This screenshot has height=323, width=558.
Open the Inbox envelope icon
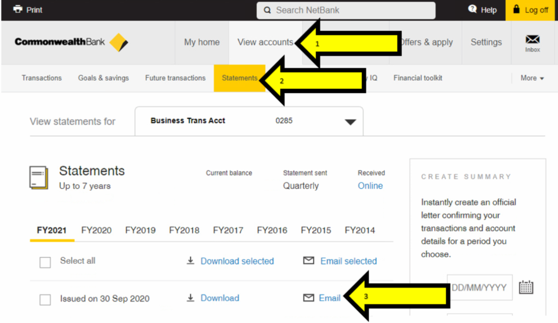pyautogui.click(x=532, y=39)
